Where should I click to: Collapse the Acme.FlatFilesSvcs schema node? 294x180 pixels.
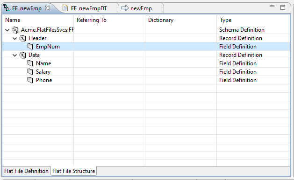click(7, 30)
